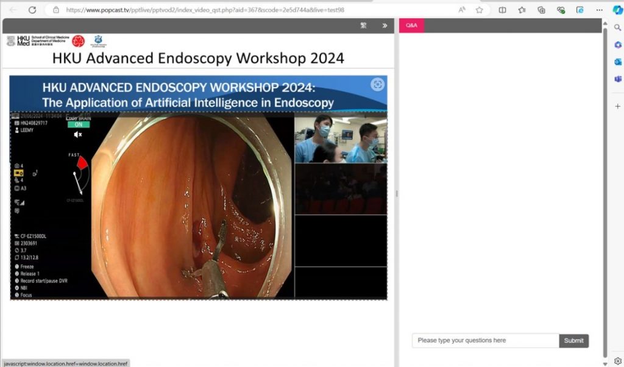Screen dimensions: 624x367
Task: Click the browser back arrow
Action: (13, 10)
